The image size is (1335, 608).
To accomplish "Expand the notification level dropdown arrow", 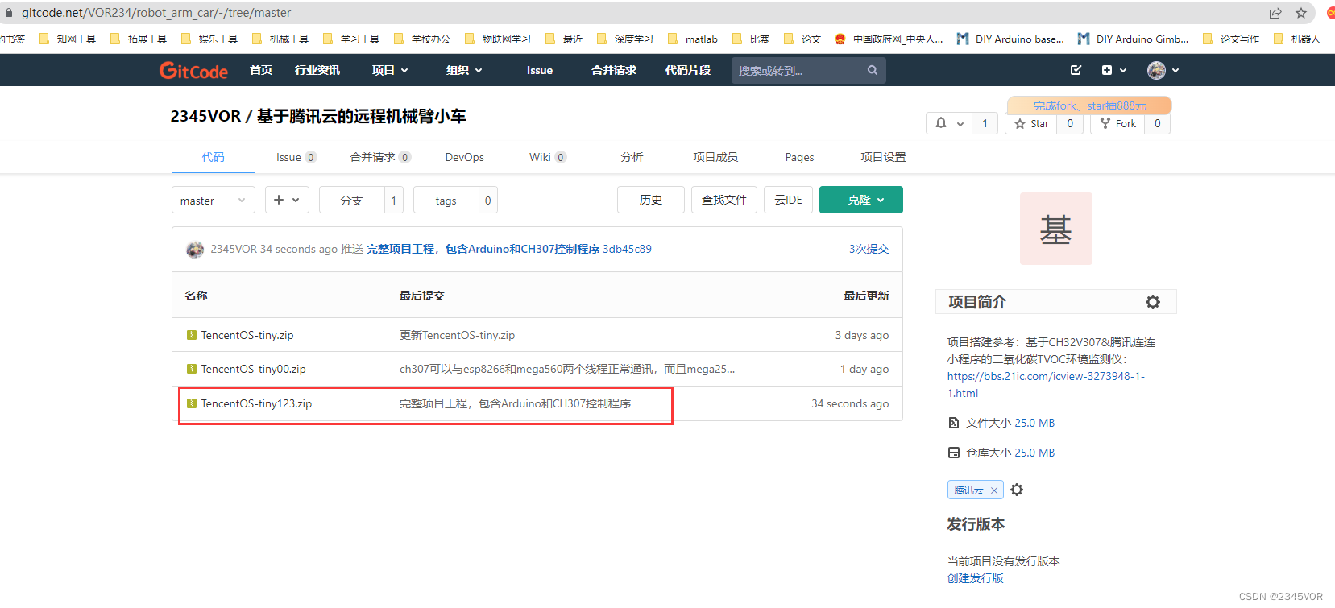I will [x=960, y=124].
